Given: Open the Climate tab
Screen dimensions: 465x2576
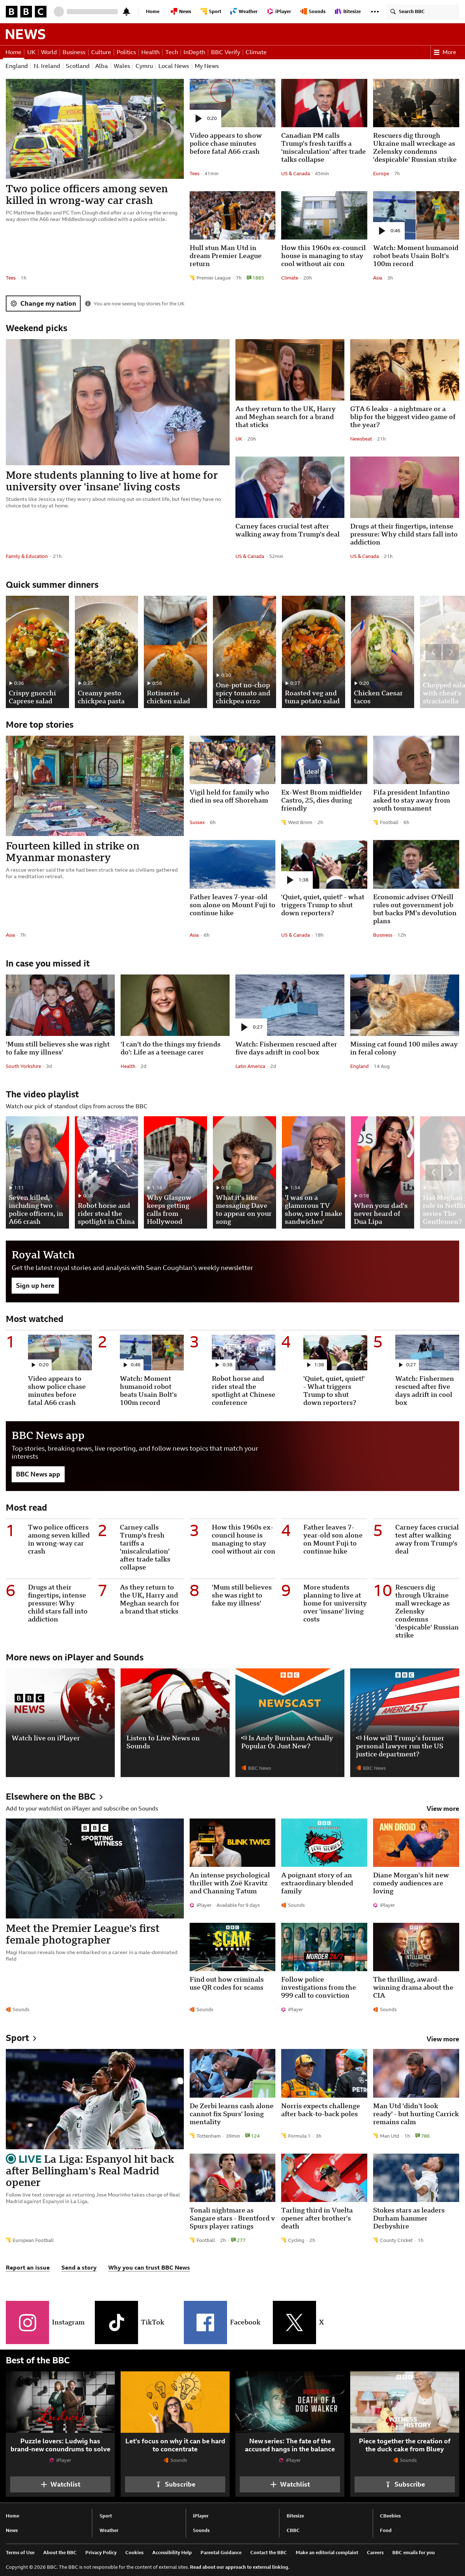Looking at the screenshot, I should 256,52.
